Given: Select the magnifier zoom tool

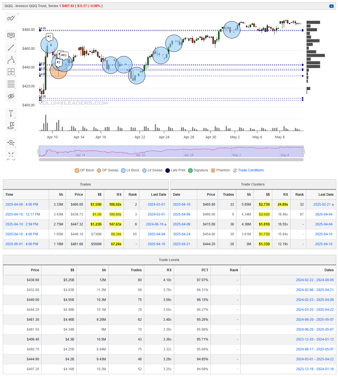Looking at the screenshot, I should pyautogui.click(x=11, y=143).
